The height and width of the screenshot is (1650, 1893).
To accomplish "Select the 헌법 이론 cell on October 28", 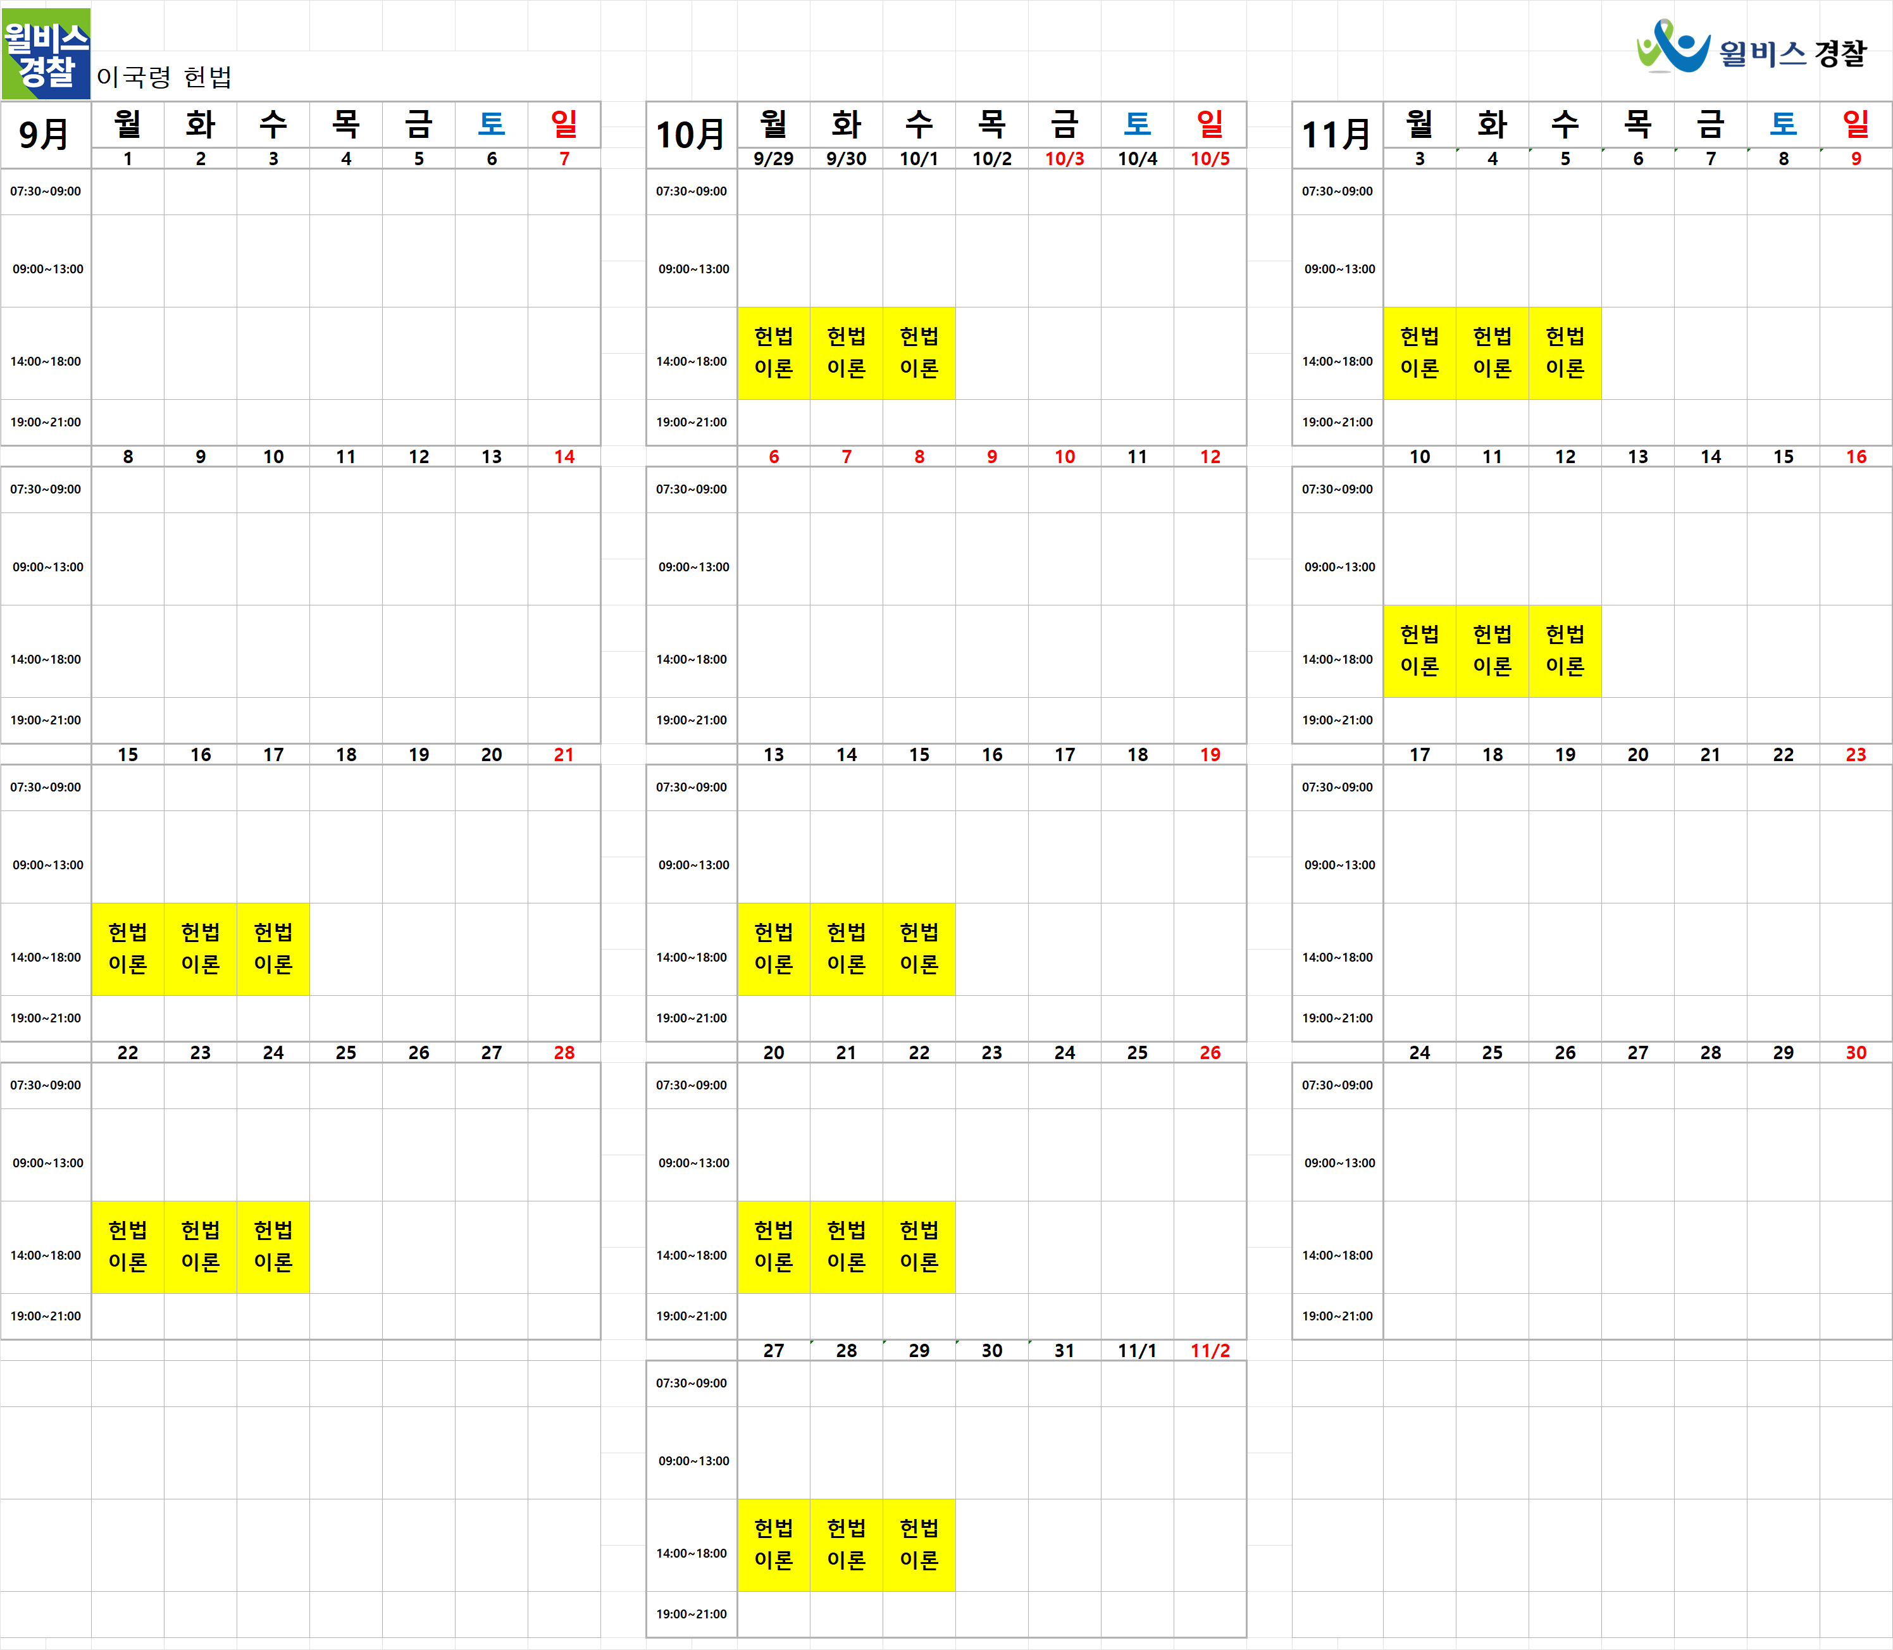I will click(846, 1544).
